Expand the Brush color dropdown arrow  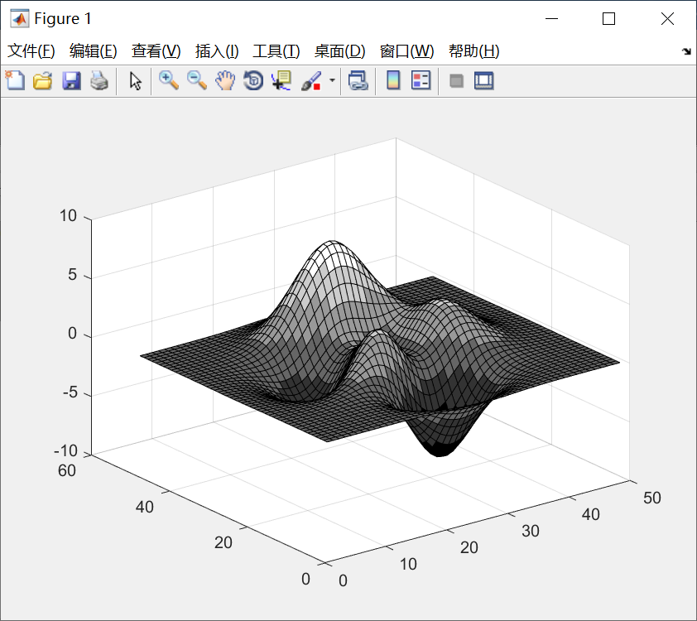pos(332,81)
